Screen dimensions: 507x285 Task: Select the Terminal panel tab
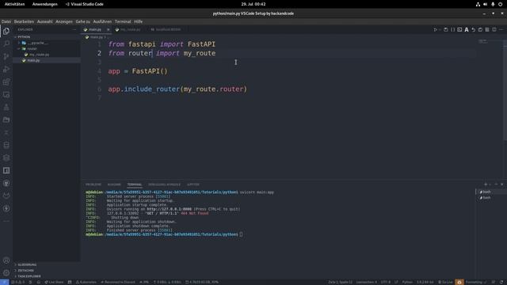(x=134, y=184)
